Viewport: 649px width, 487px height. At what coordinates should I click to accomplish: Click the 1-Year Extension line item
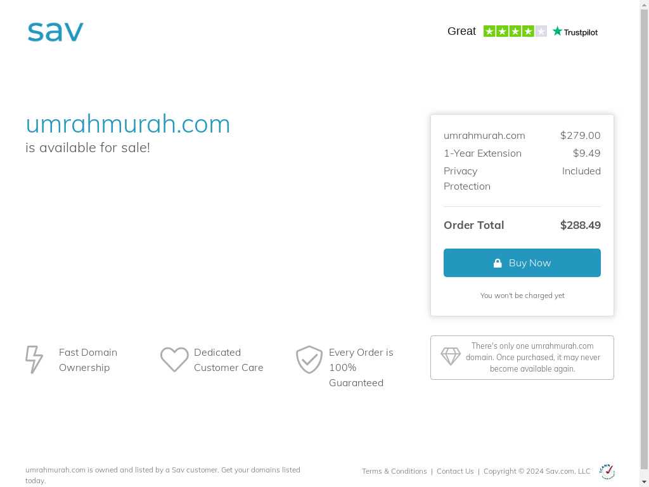pos(522,153)
